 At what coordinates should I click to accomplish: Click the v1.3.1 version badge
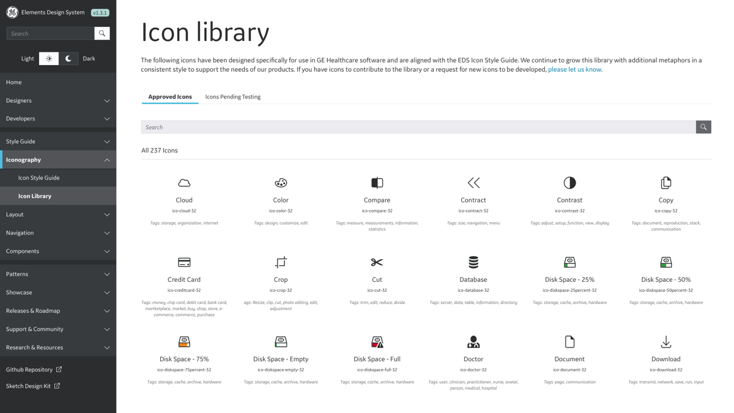(x=100, y=13)
